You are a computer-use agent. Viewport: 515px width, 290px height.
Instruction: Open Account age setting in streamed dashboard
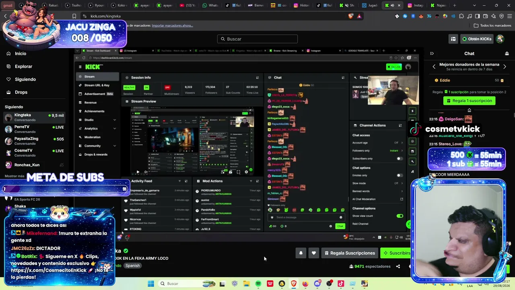(378, 143)
